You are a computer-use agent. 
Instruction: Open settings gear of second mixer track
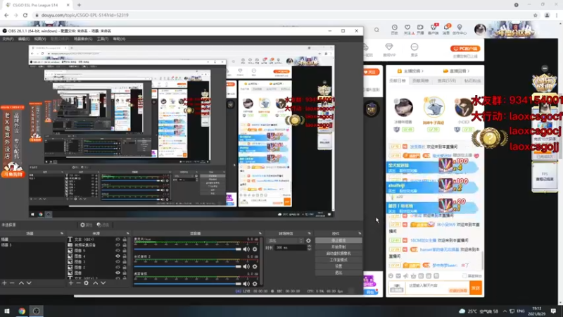(x=255, y=266)
